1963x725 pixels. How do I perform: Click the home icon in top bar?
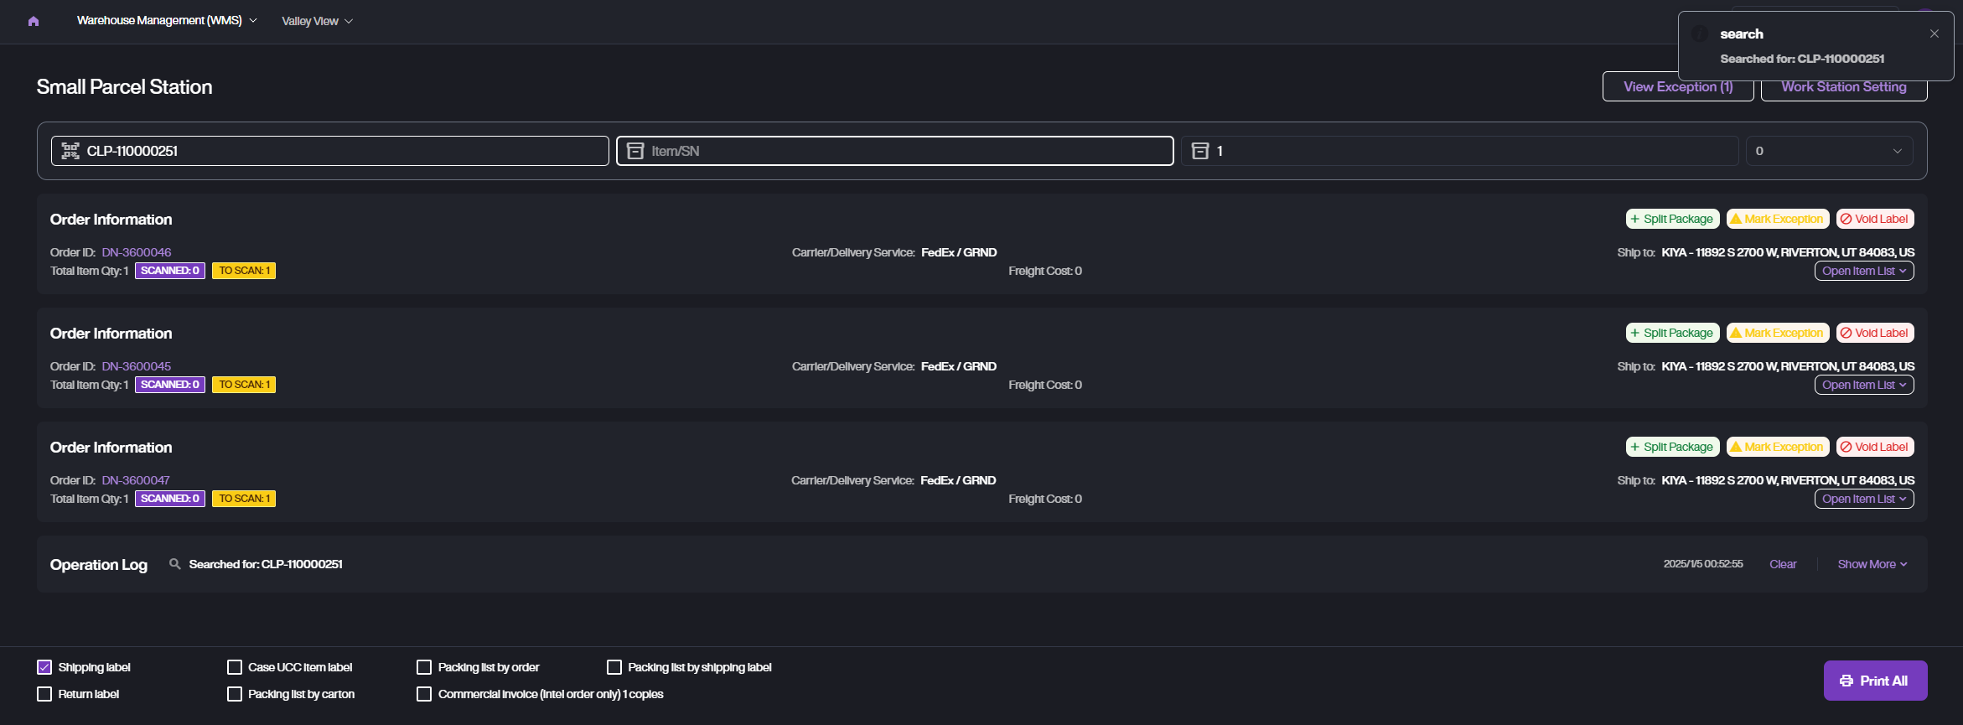(x=34, y=21)
